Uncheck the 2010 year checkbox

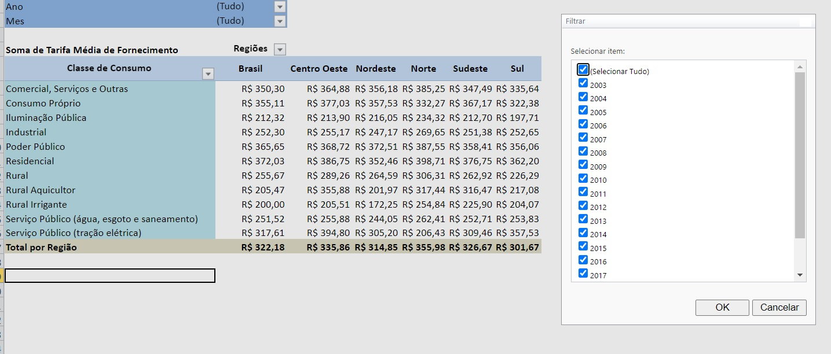point(583,178)
